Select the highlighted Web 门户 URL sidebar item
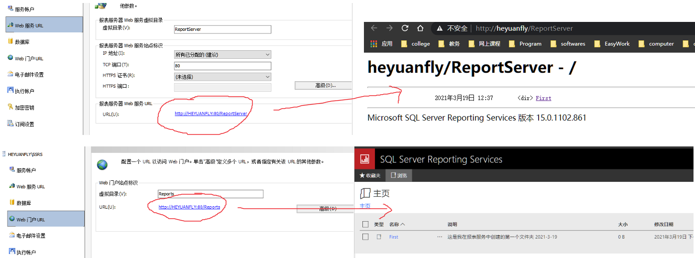 46,219
